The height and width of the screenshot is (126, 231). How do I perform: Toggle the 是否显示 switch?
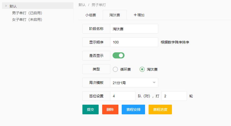pos(118,55)
